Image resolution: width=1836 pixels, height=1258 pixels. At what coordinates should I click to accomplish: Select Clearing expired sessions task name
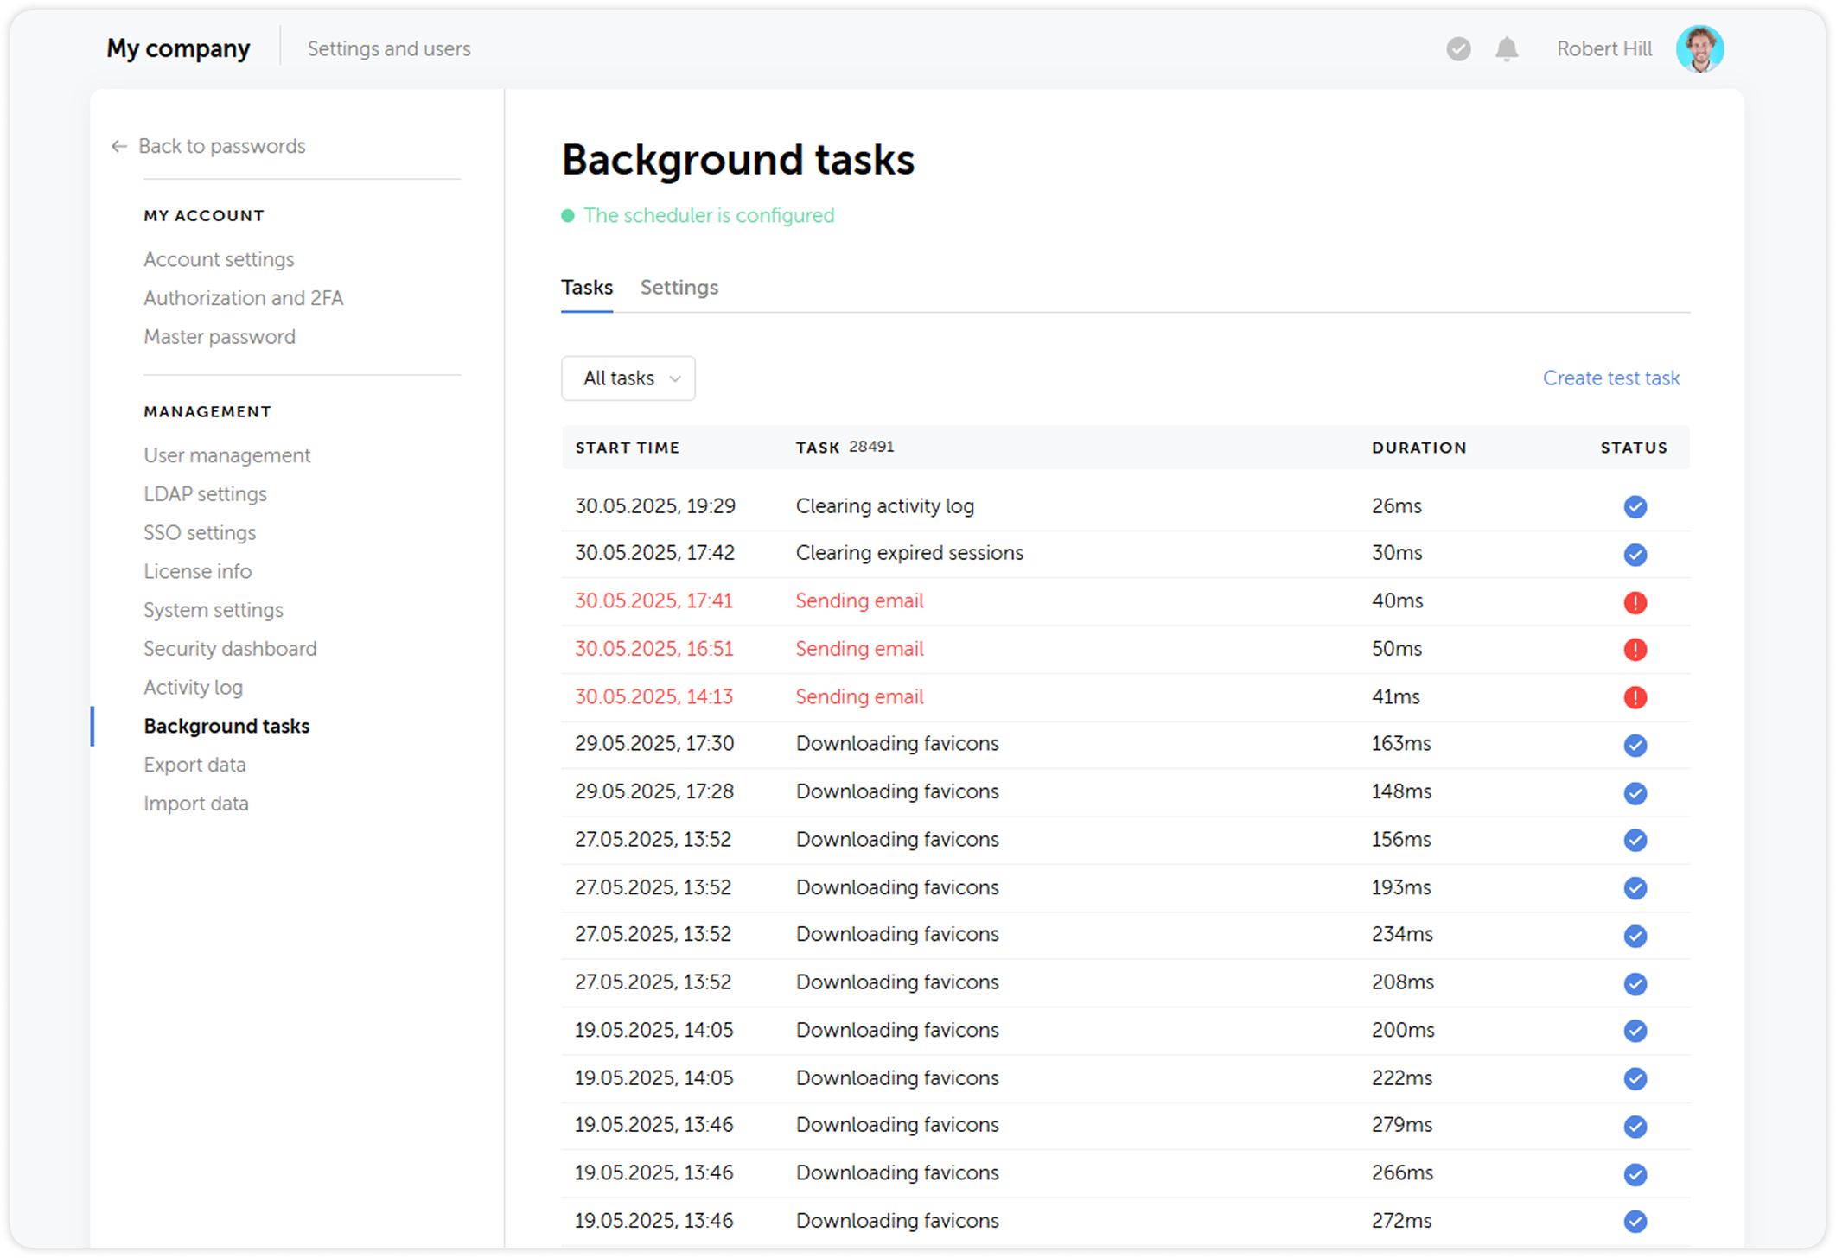click(x=909, y=553)
